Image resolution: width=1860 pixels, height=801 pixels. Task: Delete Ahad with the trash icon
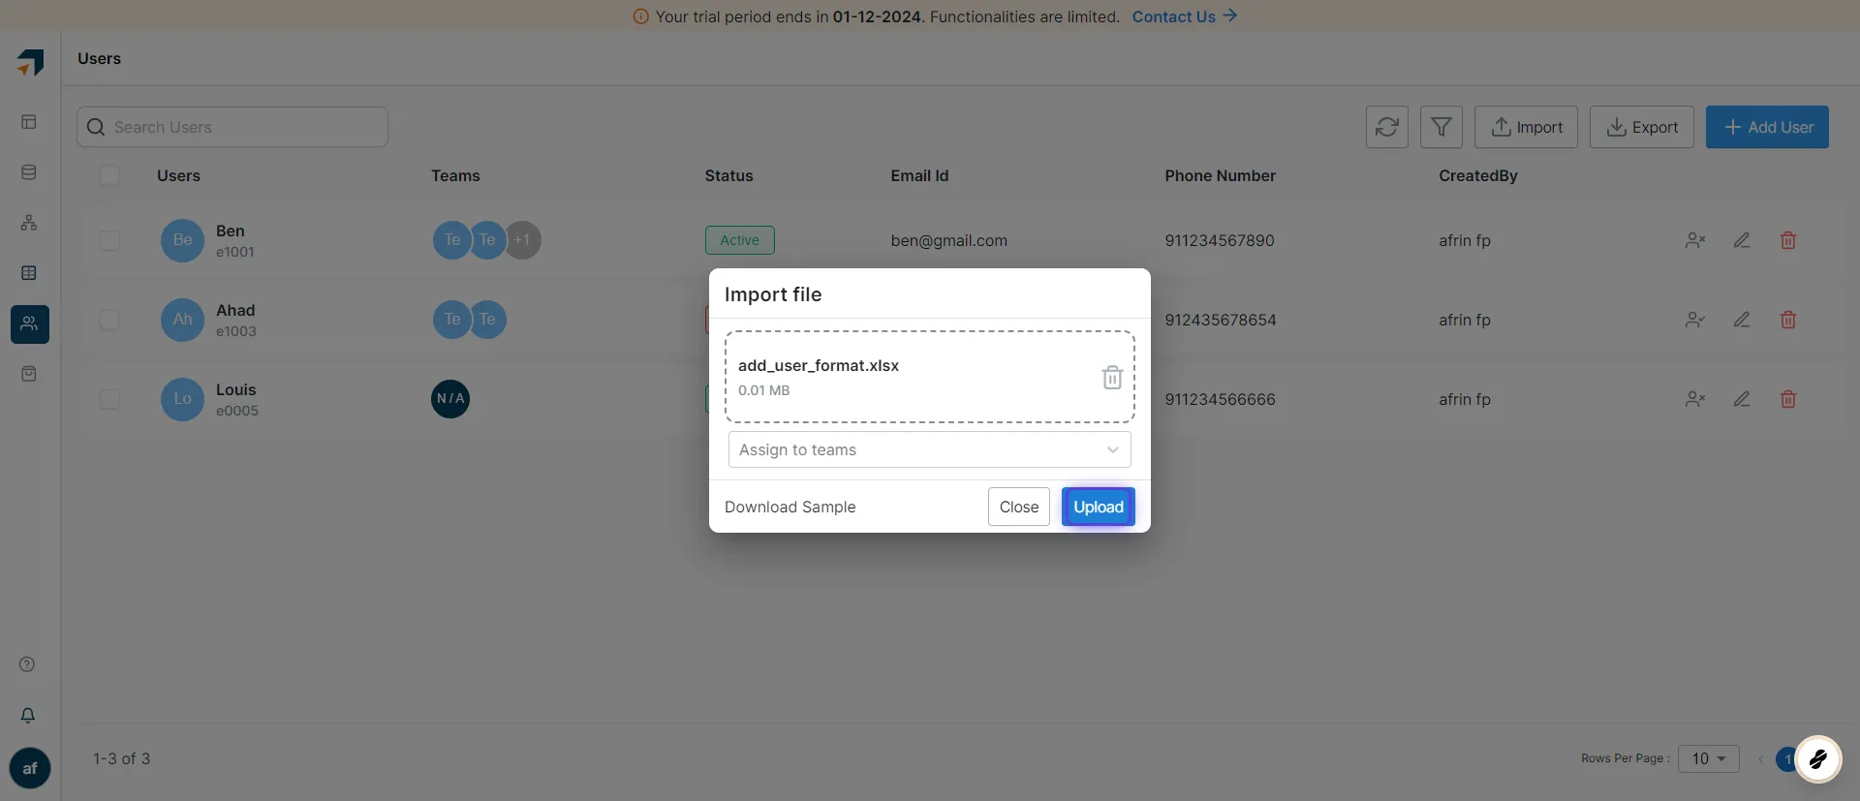point(1788,320)
